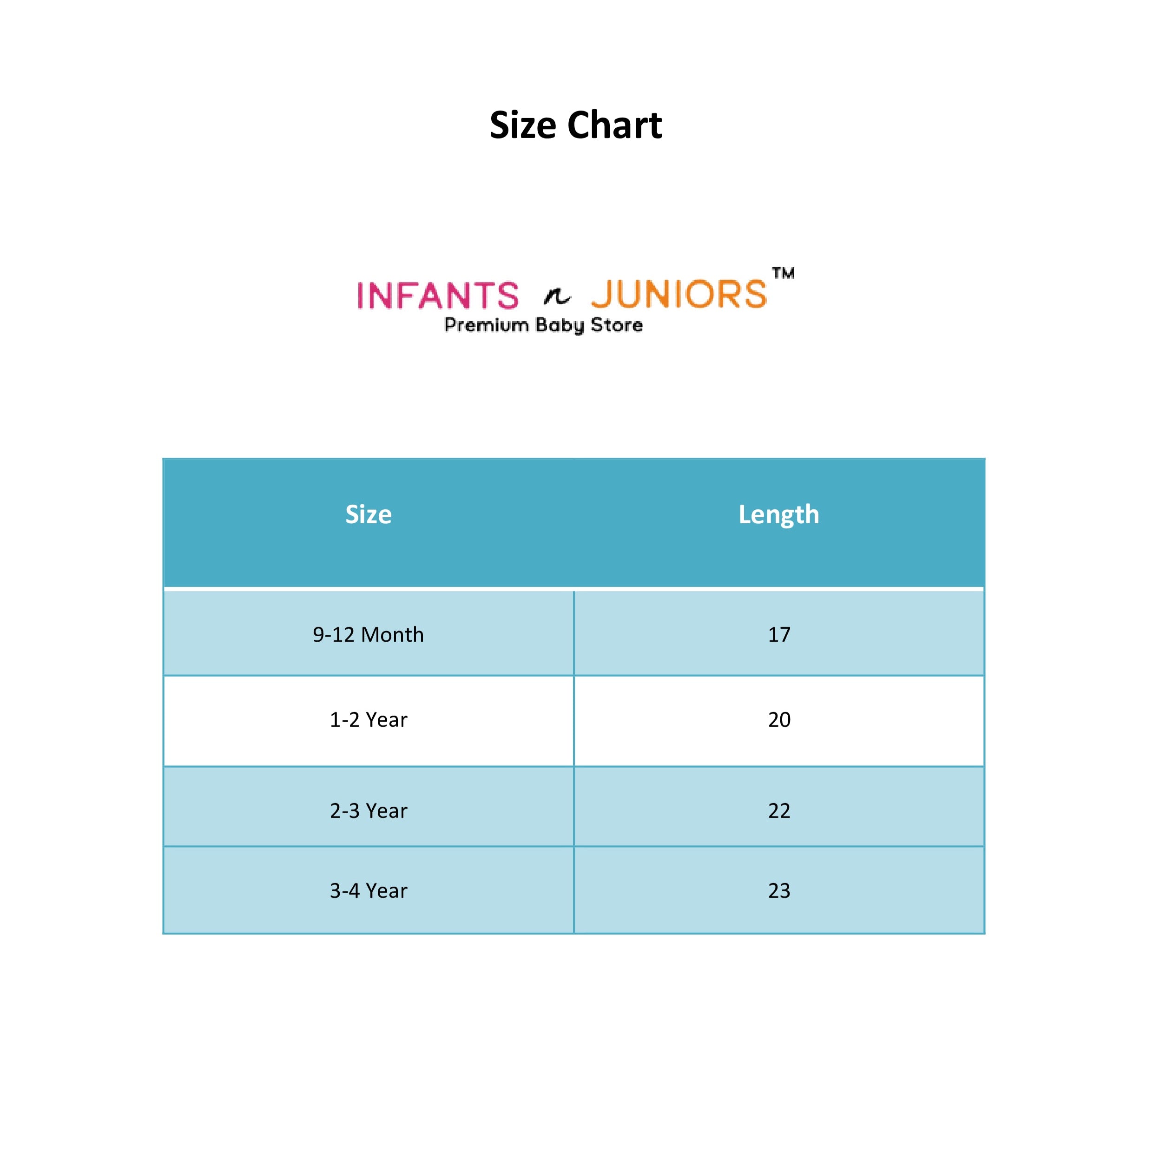Screen dimensions: 1153x1153
Task: Select the '1-2 Year' size cell
Action: pyautogui.click(x=368, y=720)
